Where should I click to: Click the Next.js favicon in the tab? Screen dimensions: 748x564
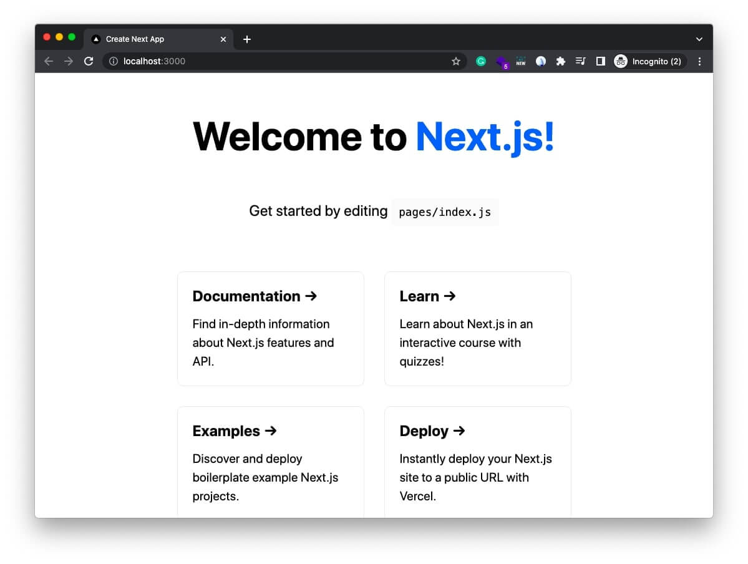click(96, 39)
